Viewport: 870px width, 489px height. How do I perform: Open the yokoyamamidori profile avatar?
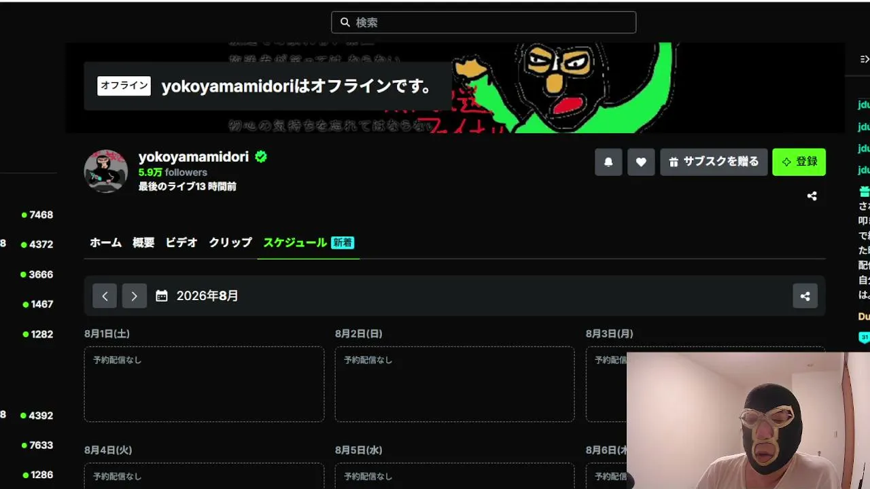click(x=105, y=171)
